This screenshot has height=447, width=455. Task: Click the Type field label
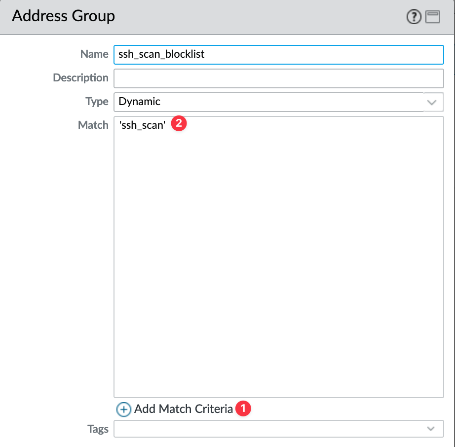pos(97,102)
